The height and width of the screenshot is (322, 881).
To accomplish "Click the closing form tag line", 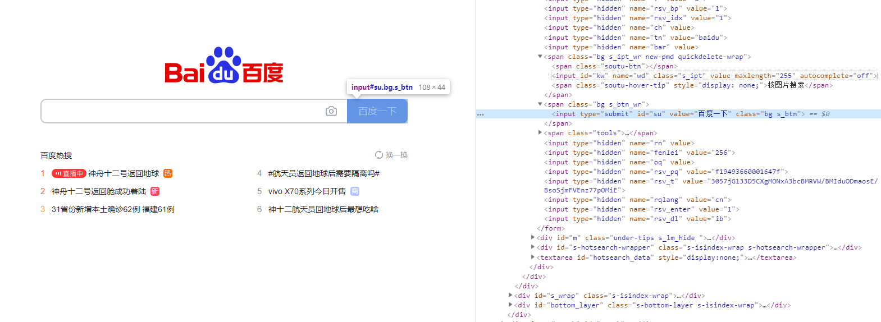I will pos(551,228).
